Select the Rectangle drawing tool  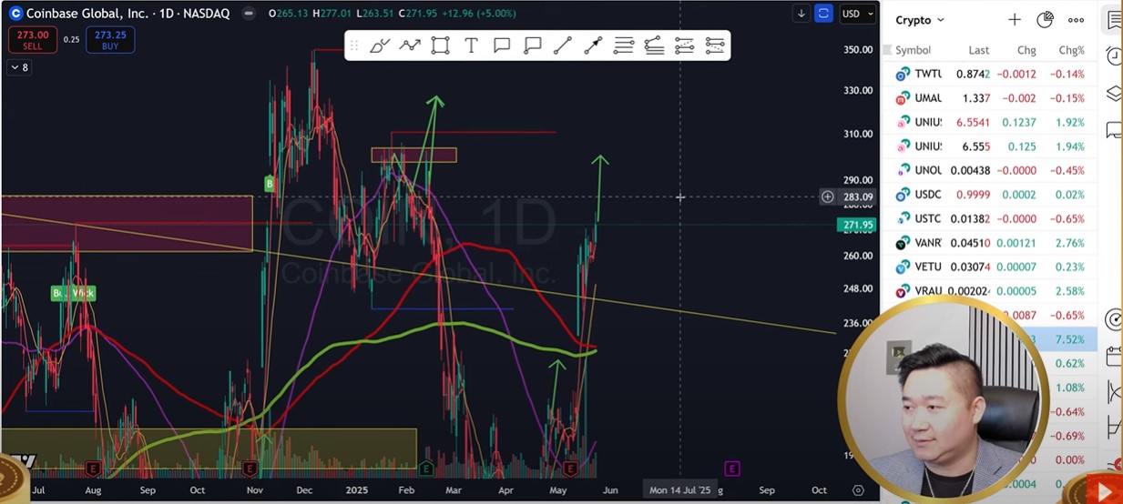tap(441, 45)
